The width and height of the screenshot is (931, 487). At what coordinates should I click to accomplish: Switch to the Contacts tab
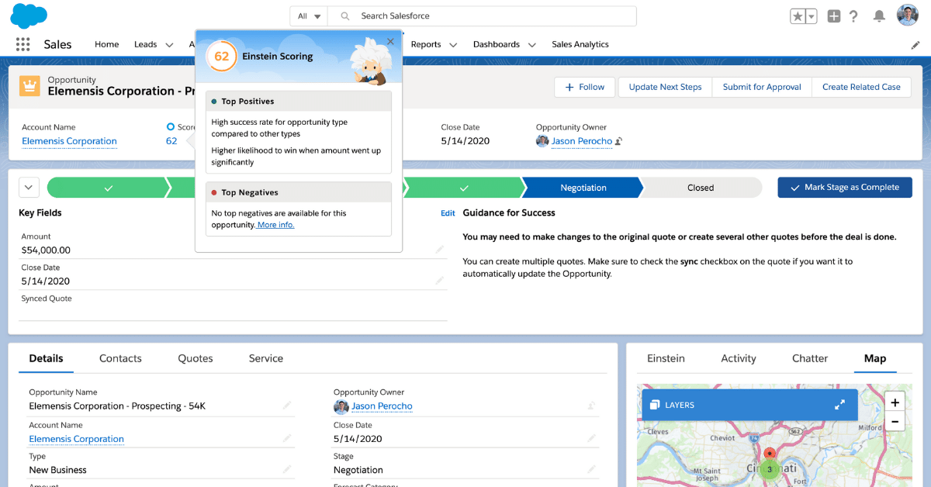coord(120,358)
